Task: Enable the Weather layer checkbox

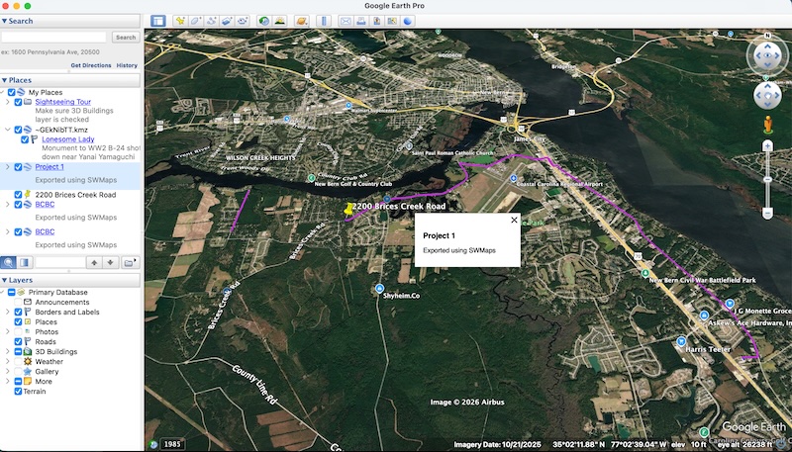Action: pos(18,362)
